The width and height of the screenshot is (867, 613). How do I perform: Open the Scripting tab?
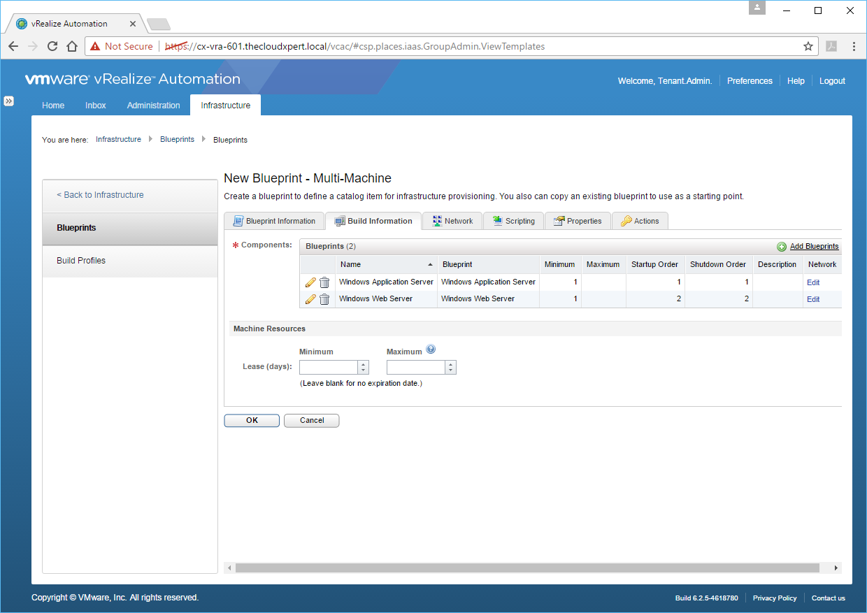513,221
